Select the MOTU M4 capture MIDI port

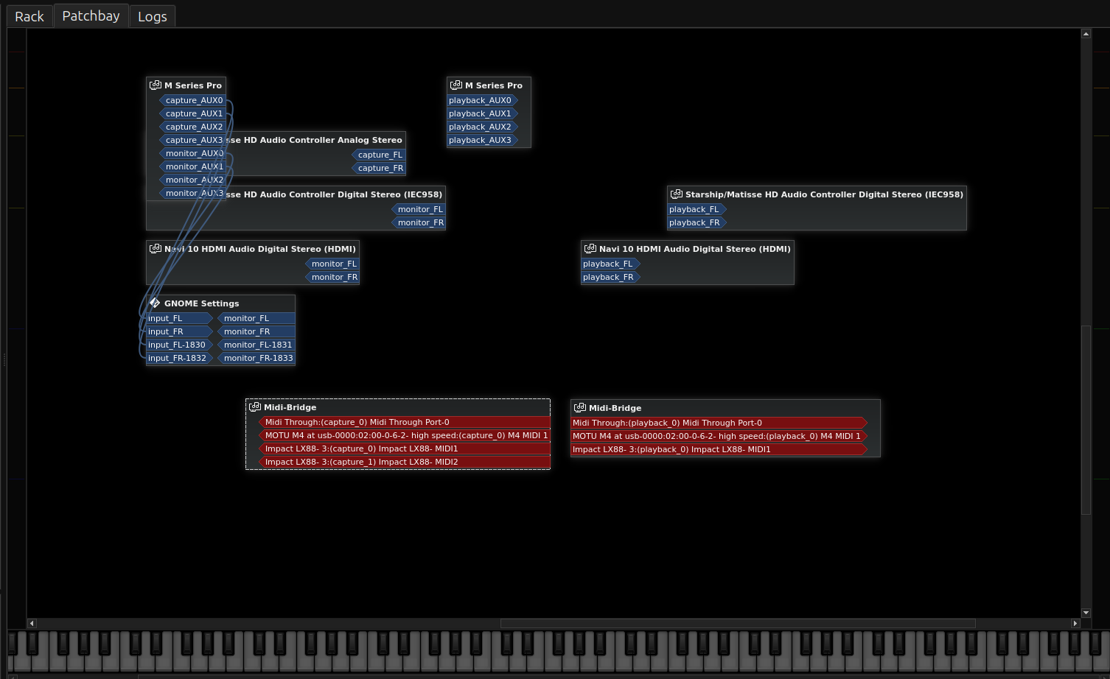405,435
